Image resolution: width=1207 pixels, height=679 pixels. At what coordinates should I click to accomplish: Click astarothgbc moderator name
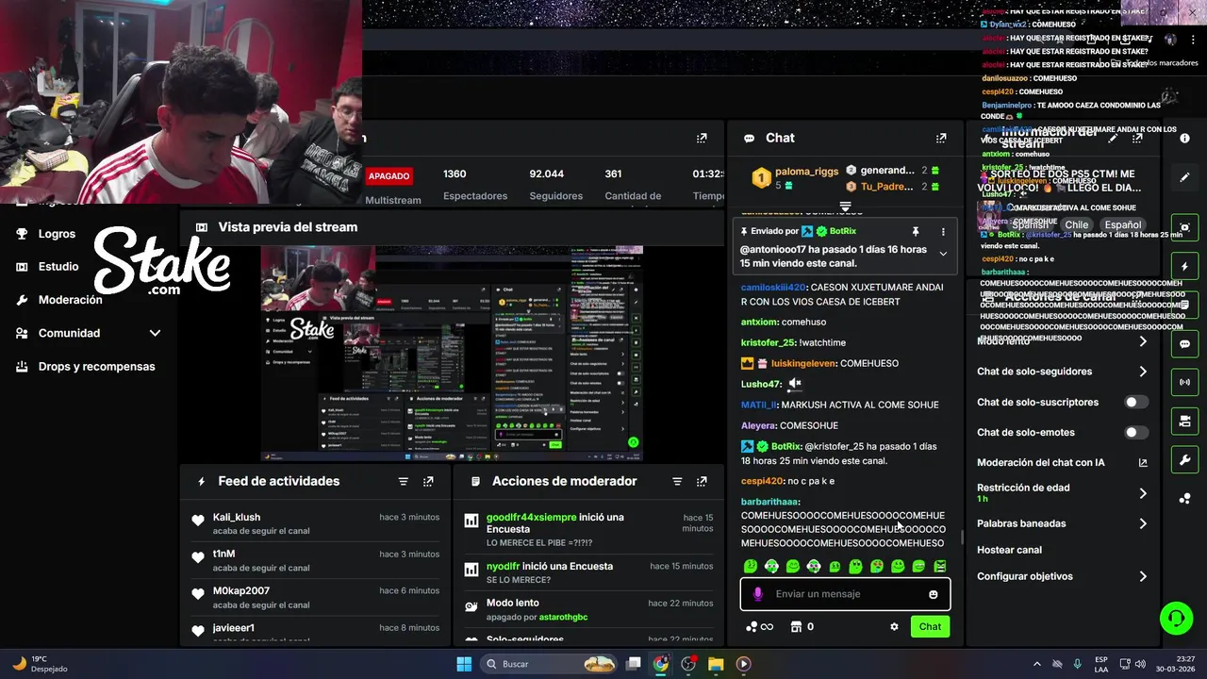point(563,617)
